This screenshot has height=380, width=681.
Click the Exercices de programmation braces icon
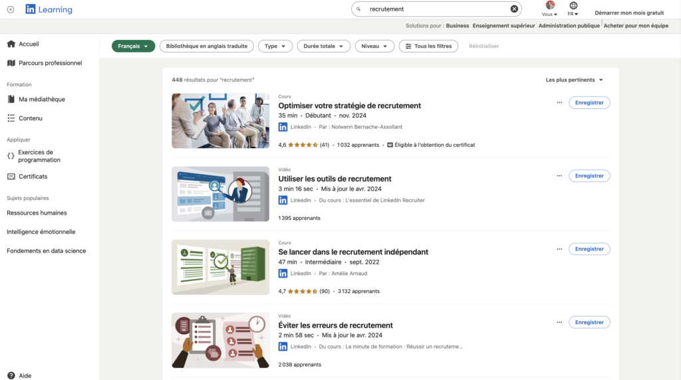pos(11,156)
